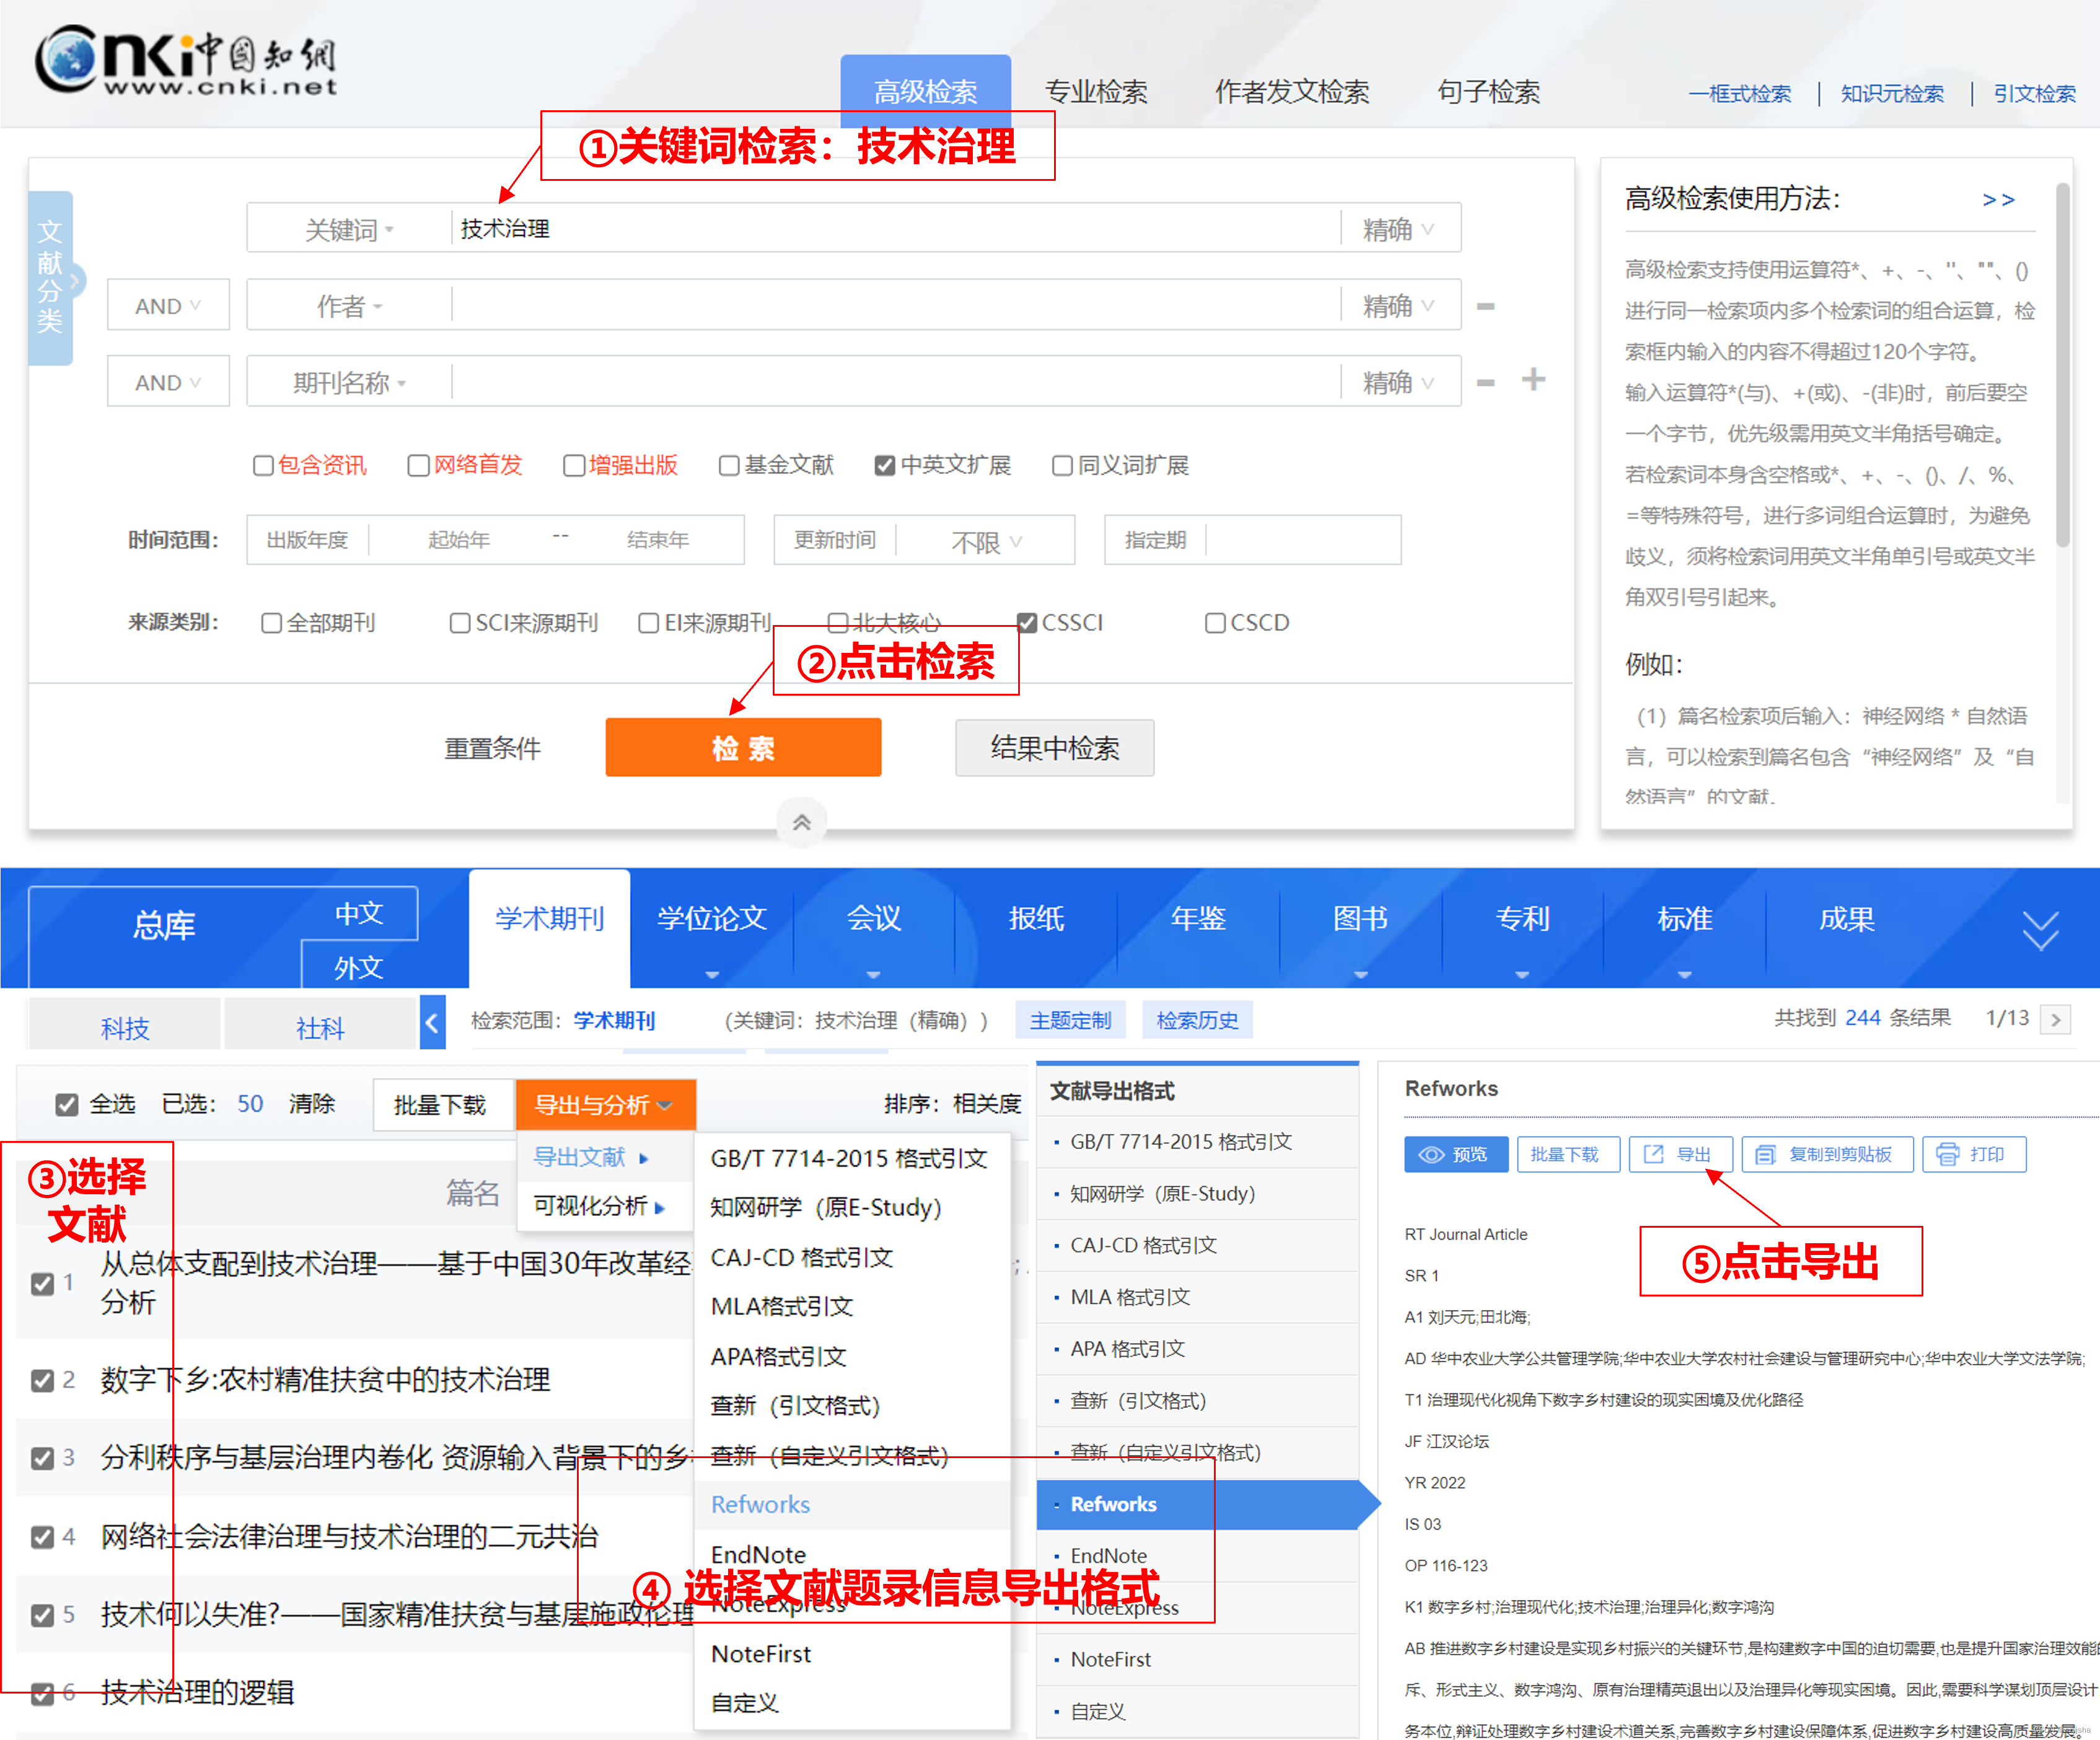Open the 报纸 database tab
This screenshot has height=1740, width=2100.
click(x=1036, y=919)
